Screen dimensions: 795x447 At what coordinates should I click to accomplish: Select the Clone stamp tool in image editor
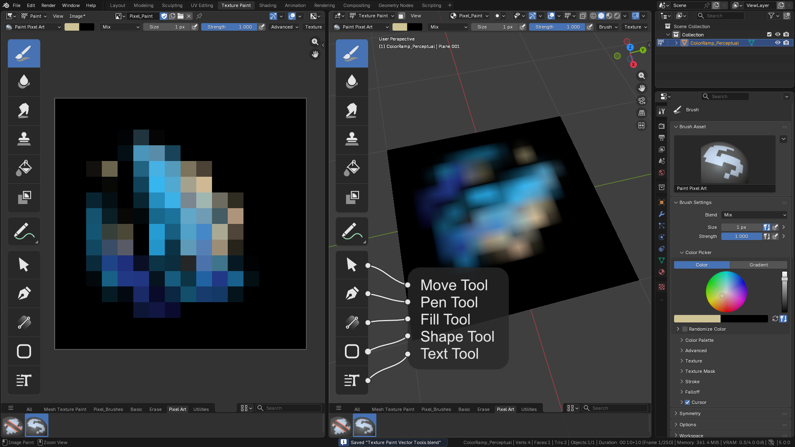point(24,140)
